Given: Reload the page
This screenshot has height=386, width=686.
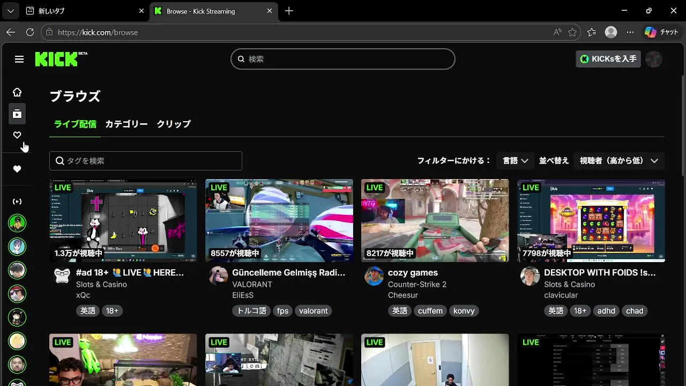Looking at the screenshot, I should click(x=30, y=32).
